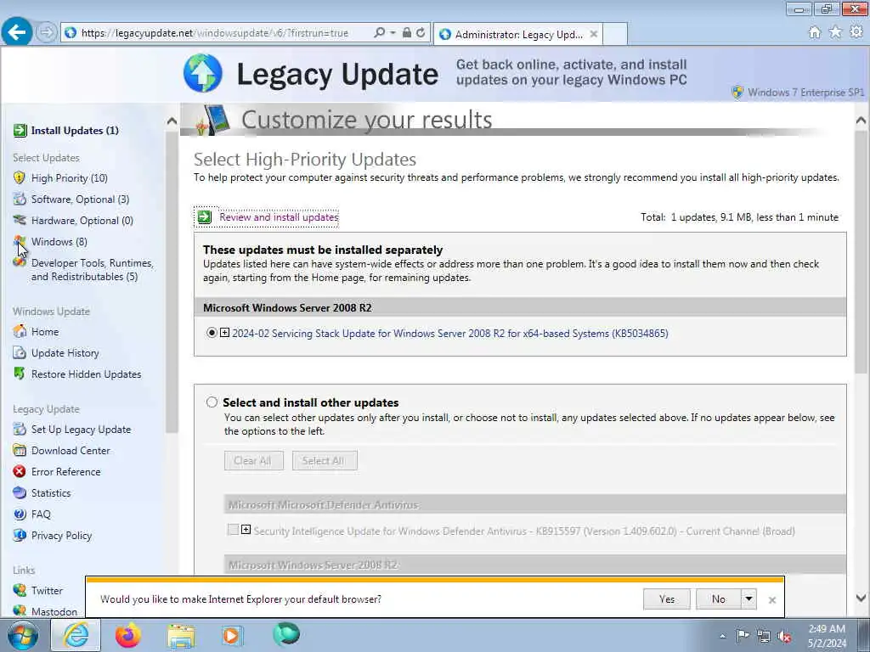Click the Developer Tools, Runtimes icon
Image resolution: width=870 pixels, height=652 pixels.
coord(20,261)
